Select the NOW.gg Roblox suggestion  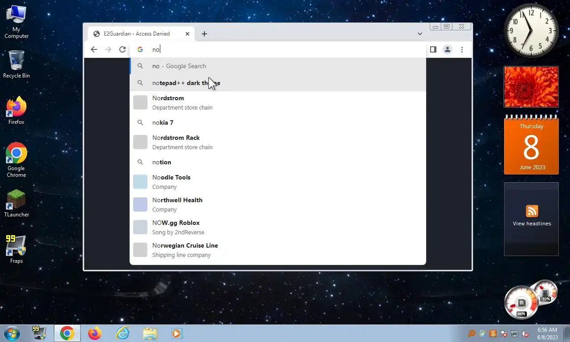click(278, 227)
